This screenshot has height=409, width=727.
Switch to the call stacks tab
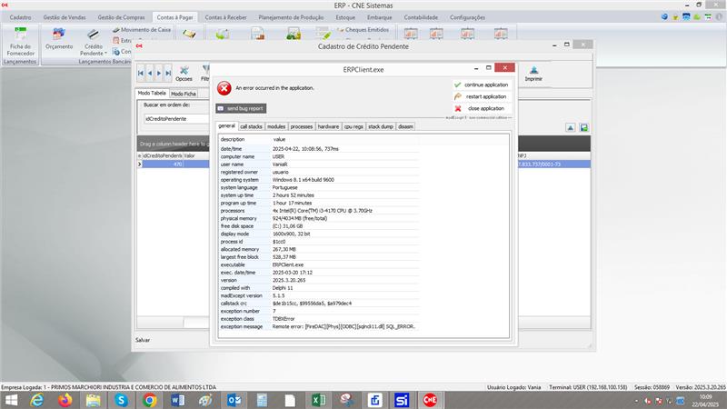pos(251,126)
